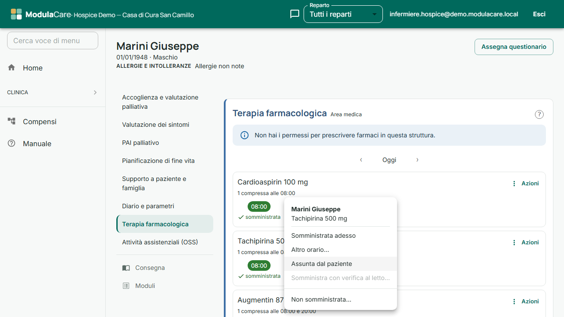The image size is (564, 317).
Task: Open the Manuale help icon
Action: click(11, 143)
